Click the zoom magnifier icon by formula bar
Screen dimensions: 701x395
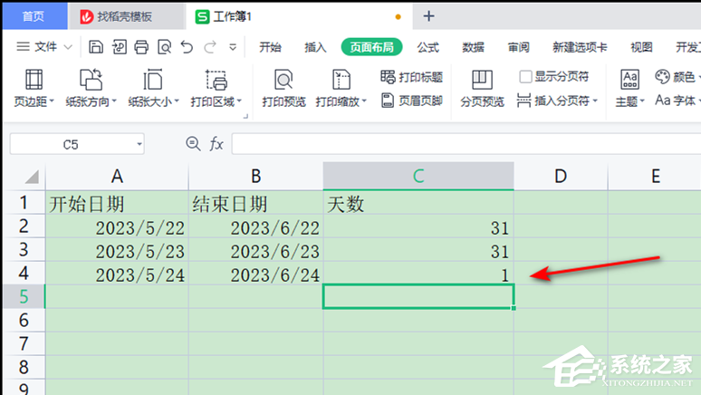pyautogui.click(x=193, y=144)
